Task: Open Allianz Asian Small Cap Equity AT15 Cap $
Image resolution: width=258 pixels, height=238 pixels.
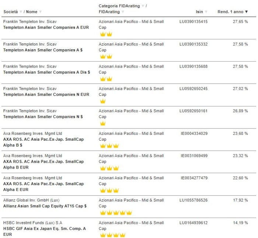Action: (45, 206)
